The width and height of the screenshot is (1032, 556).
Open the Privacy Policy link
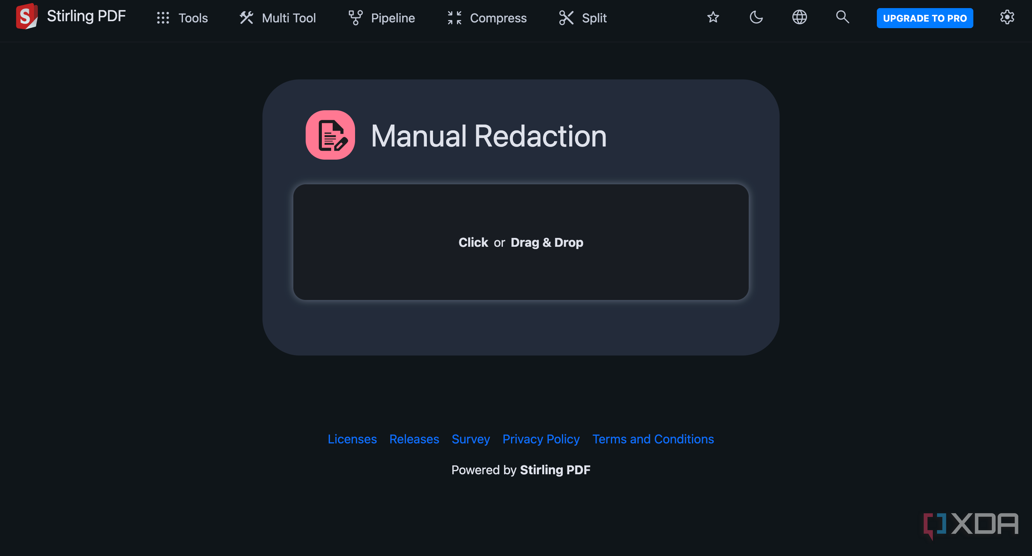(541, 439)
